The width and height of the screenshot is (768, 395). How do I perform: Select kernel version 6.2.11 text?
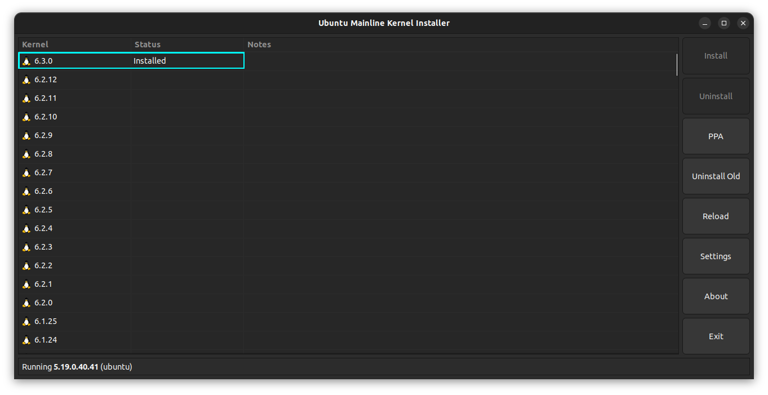(x=46, y=98)
